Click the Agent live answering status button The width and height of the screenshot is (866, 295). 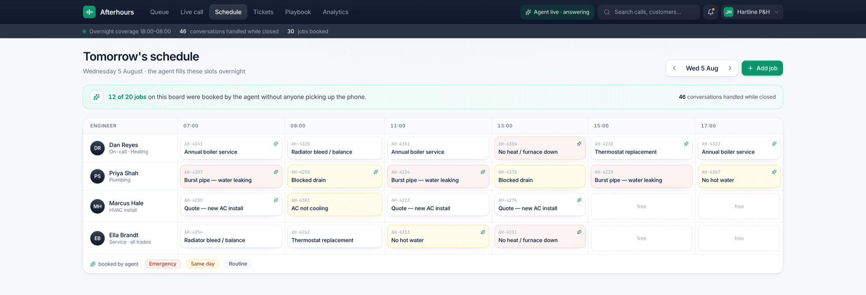[557, 12]
